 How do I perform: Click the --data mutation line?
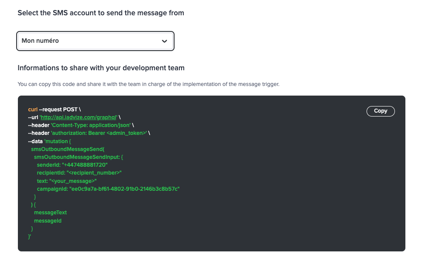tap(50, 141)
